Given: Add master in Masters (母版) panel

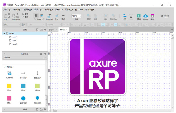Looking at the screenshot, I should pyautogui.click(x=37, y=109).
